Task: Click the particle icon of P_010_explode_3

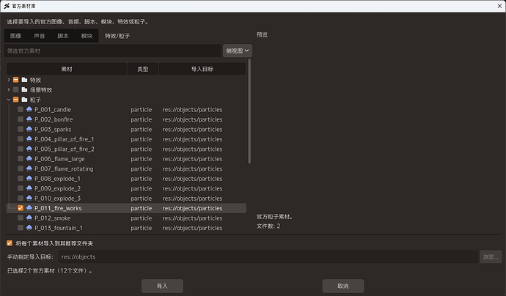Action: [x=29, y=198]
